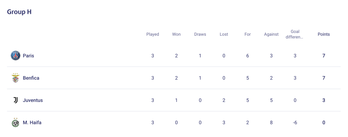The width and height of the screenshot is (348, 137).
Task: Click the Benfica club crest
Action: tap(16, 78)
